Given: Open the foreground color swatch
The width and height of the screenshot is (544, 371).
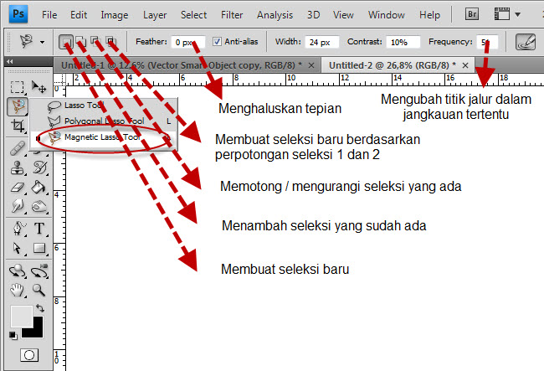Looking at the screenshot, I should point(22,317).
